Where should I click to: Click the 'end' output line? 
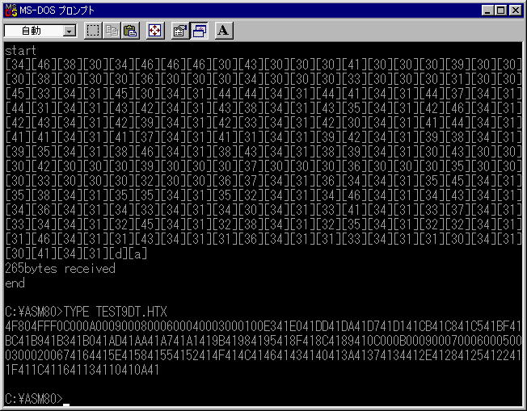[15, 283]
